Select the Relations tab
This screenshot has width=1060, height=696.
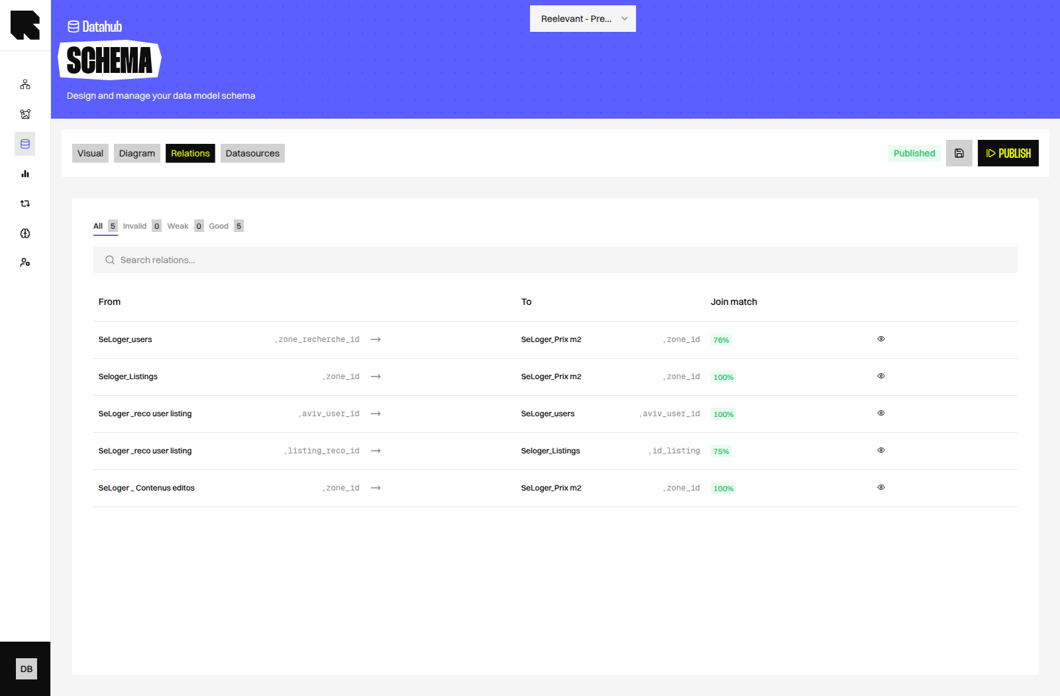(x=190, y=153)
